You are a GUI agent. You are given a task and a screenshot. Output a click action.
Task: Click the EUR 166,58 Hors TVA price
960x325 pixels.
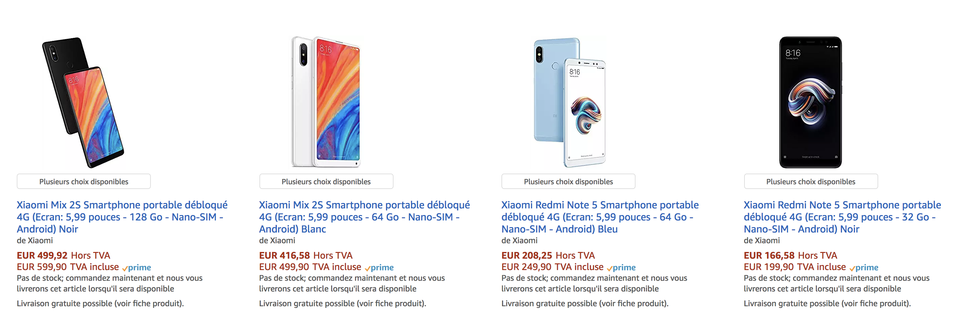click(790, 255)
